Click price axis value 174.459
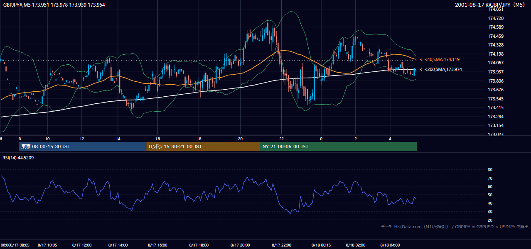531x249 pixels. coord(496,36)
